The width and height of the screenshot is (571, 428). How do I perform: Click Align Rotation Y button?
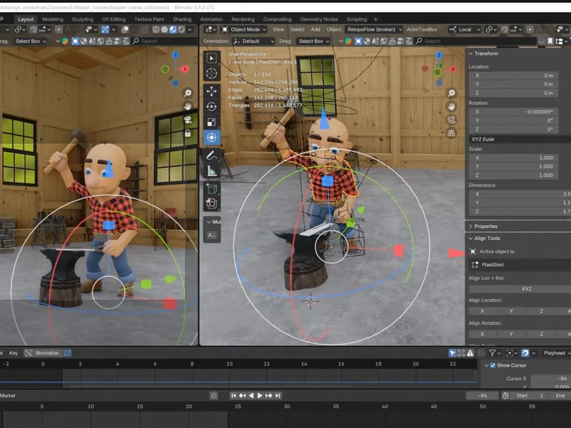pyautogui.click(x=511, y=334)
